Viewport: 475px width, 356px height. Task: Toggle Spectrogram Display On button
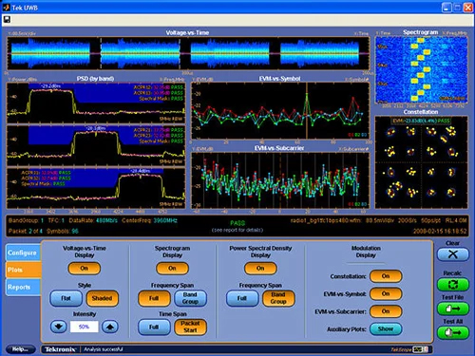click(172, 269)
